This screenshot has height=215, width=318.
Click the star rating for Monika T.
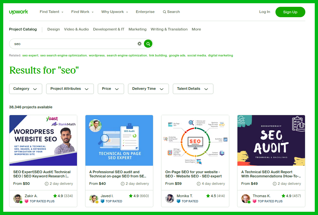pos(215,196)
